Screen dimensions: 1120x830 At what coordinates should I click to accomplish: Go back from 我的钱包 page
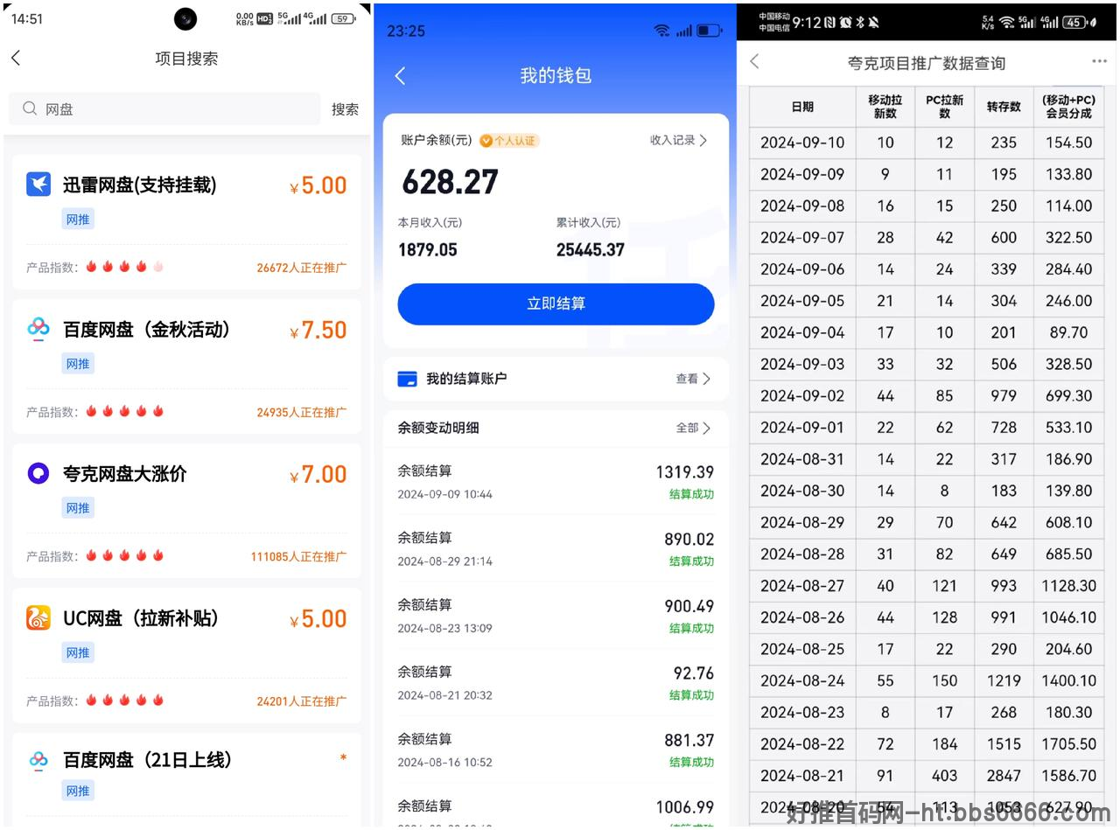pos(400,76)
